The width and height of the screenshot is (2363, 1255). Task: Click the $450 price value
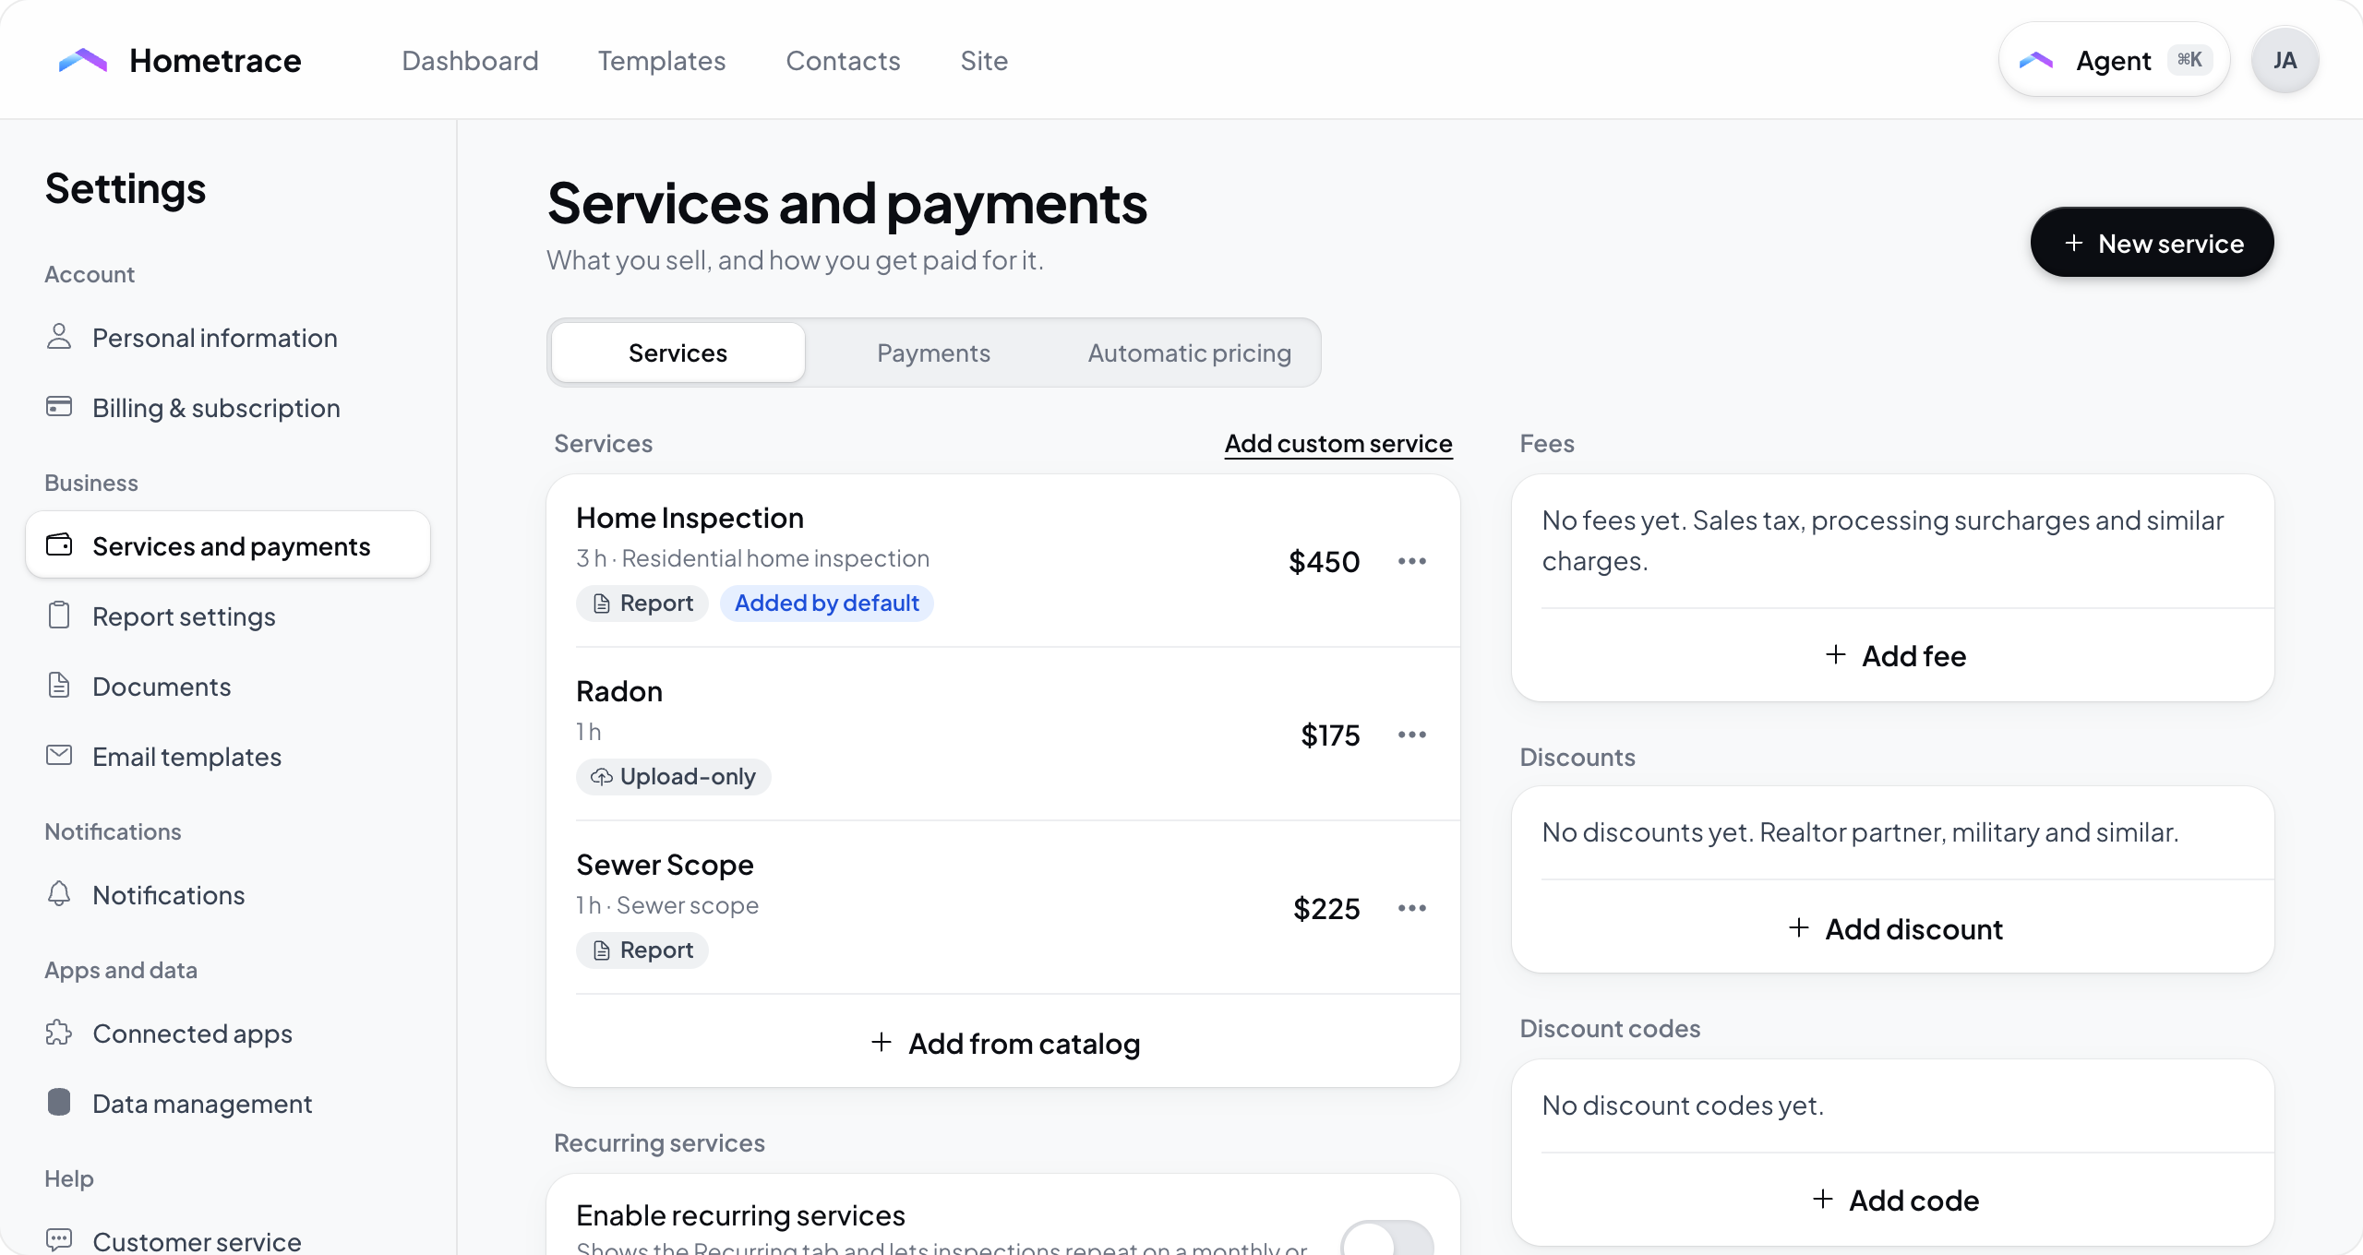coord(1324,561)
